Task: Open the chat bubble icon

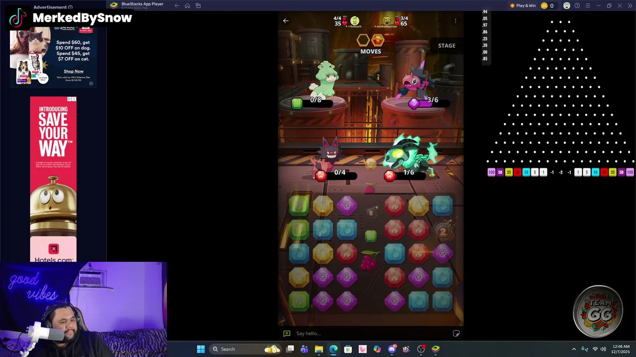Action: click(287, 333)
